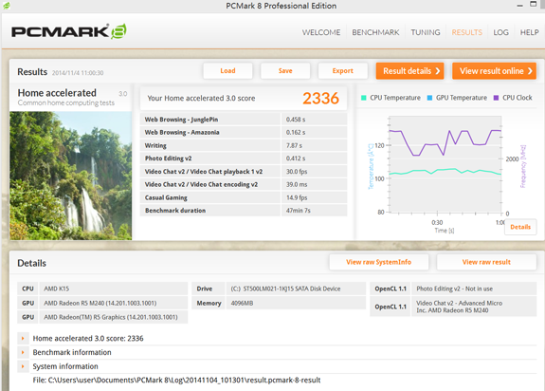Click Photo Editing v2 - Not in use entry

coord(474,289)
